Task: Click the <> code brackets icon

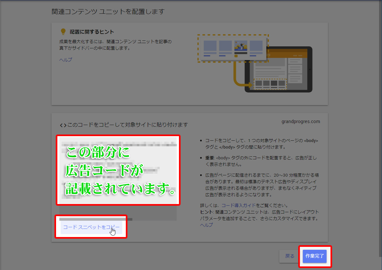Action: point(63,125)
